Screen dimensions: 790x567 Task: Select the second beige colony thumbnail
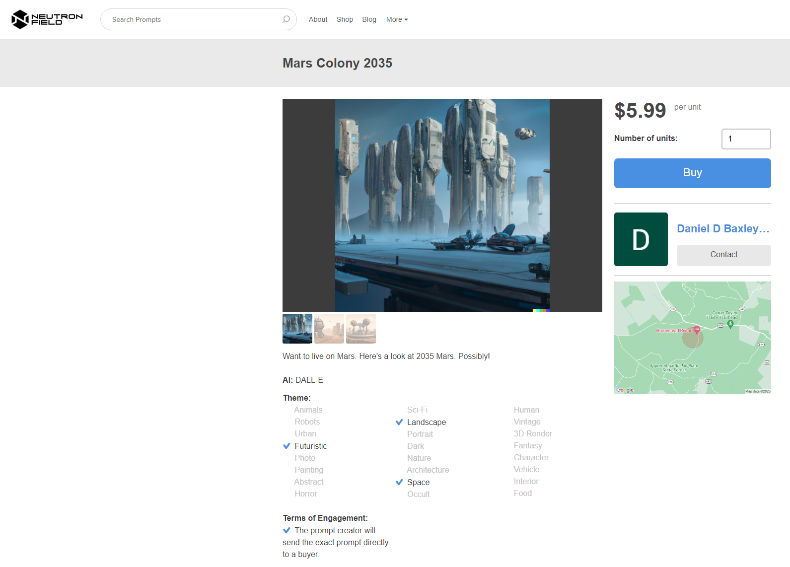[329, 329]
